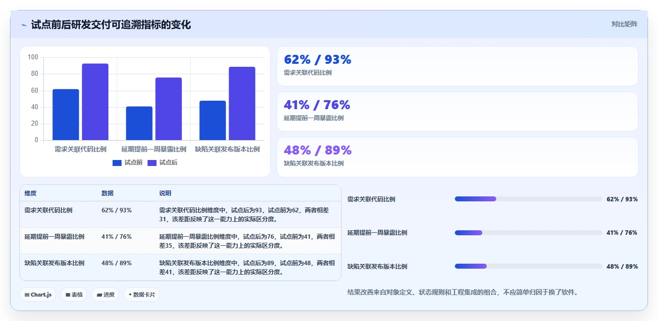Click progress value 62% / 93% at right

622,199
